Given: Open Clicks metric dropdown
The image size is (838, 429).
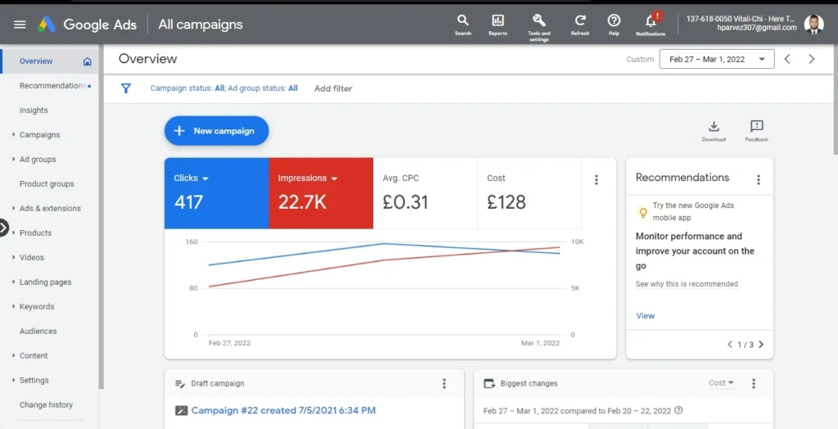Looking at the screenshot, I should click(x=205, y=178).
